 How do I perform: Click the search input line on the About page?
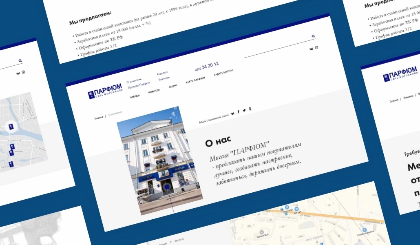(x=277, y=46)
